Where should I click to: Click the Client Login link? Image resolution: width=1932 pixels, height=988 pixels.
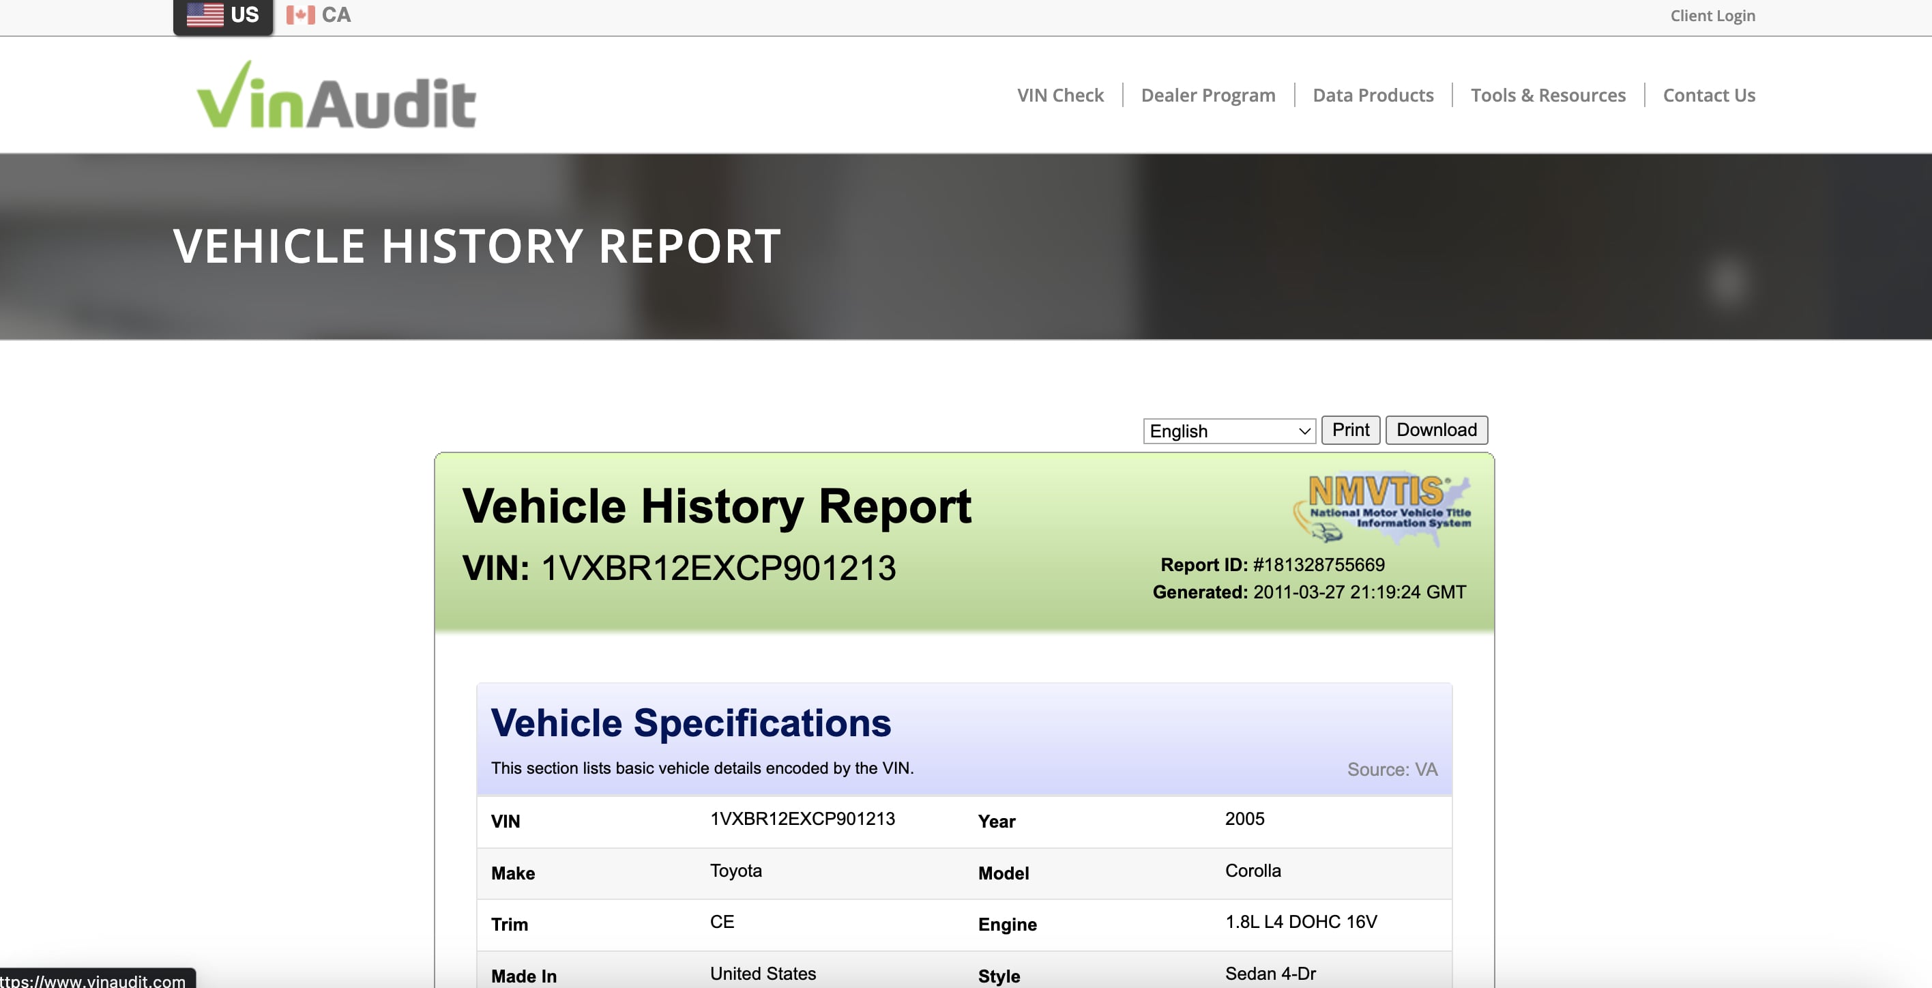pyautogui.click(x=1712, y=16)
